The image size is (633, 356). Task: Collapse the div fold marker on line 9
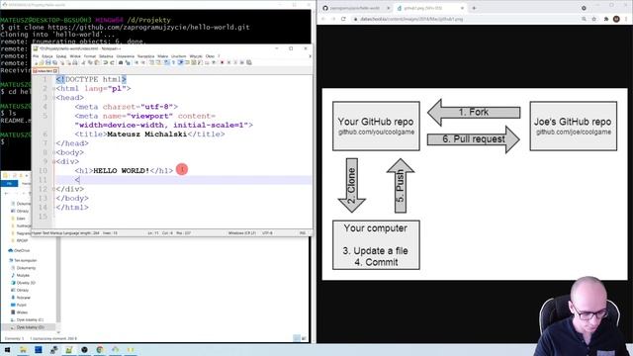click(53, 161)
